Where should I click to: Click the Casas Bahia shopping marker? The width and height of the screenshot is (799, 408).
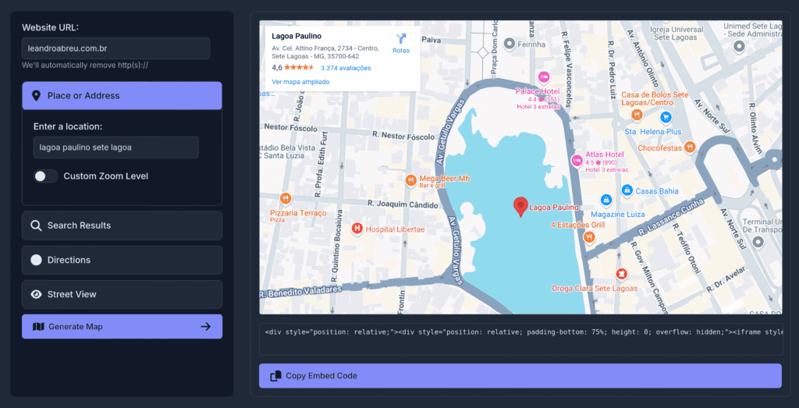627,190
